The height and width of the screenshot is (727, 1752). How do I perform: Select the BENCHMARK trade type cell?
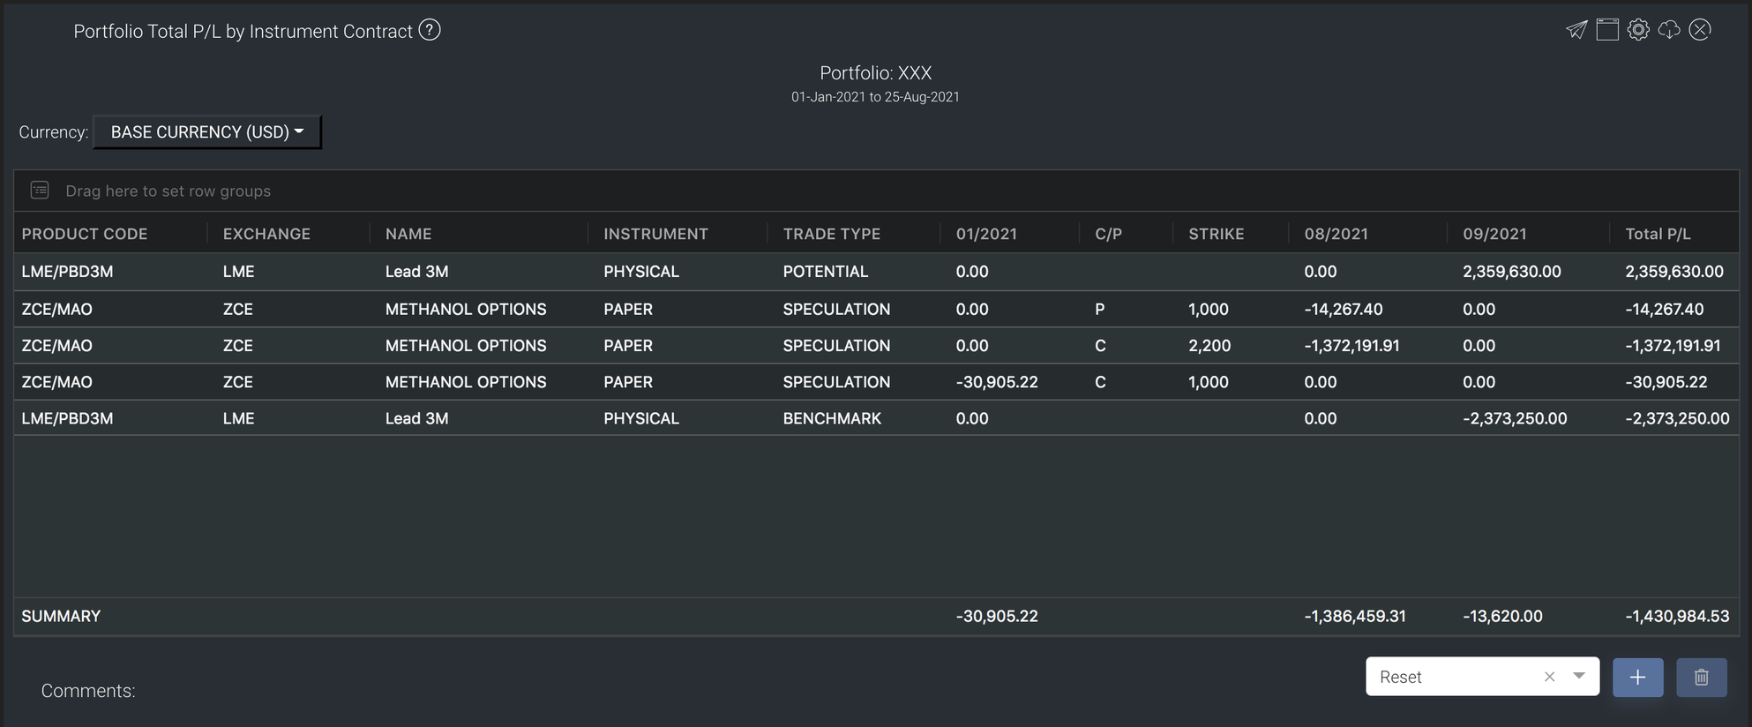pyautogui.click(x=832, y=418)
